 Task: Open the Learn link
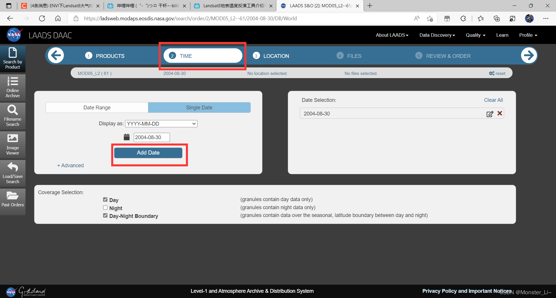(502, 35)
